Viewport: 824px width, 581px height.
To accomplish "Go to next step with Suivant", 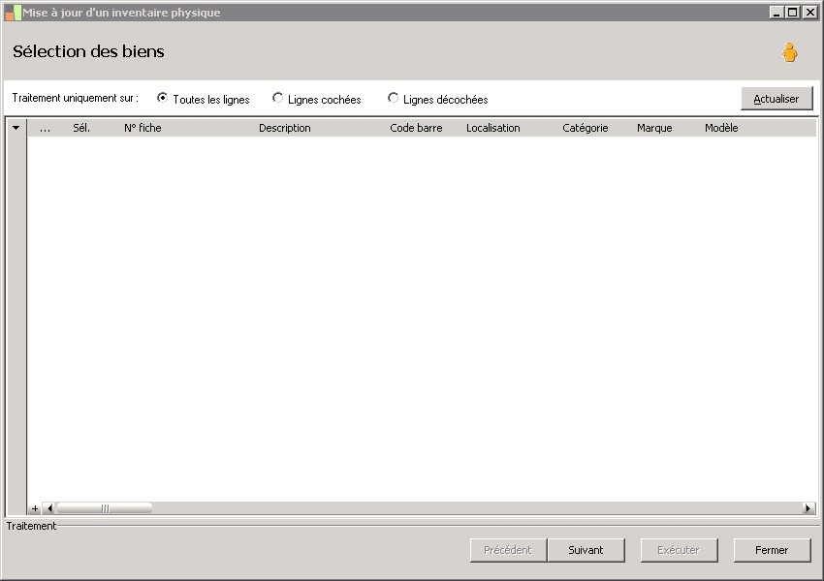I will pyautogui.click(x=586, y=550).
